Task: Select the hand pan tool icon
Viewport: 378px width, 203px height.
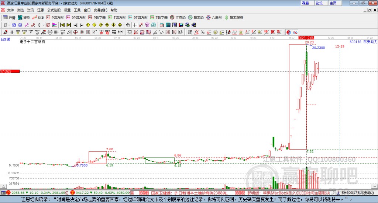Action: pos(128,25)
